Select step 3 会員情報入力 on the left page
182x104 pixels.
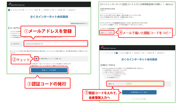coord(46,10)
